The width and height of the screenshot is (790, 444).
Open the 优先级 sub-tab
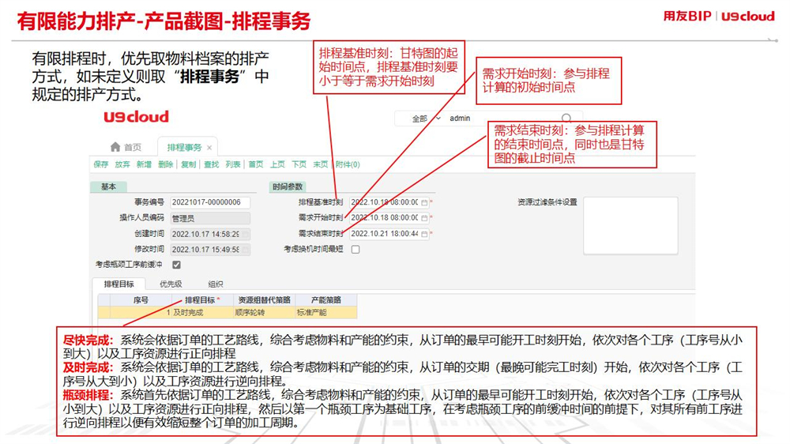click(x=171, y=284)
